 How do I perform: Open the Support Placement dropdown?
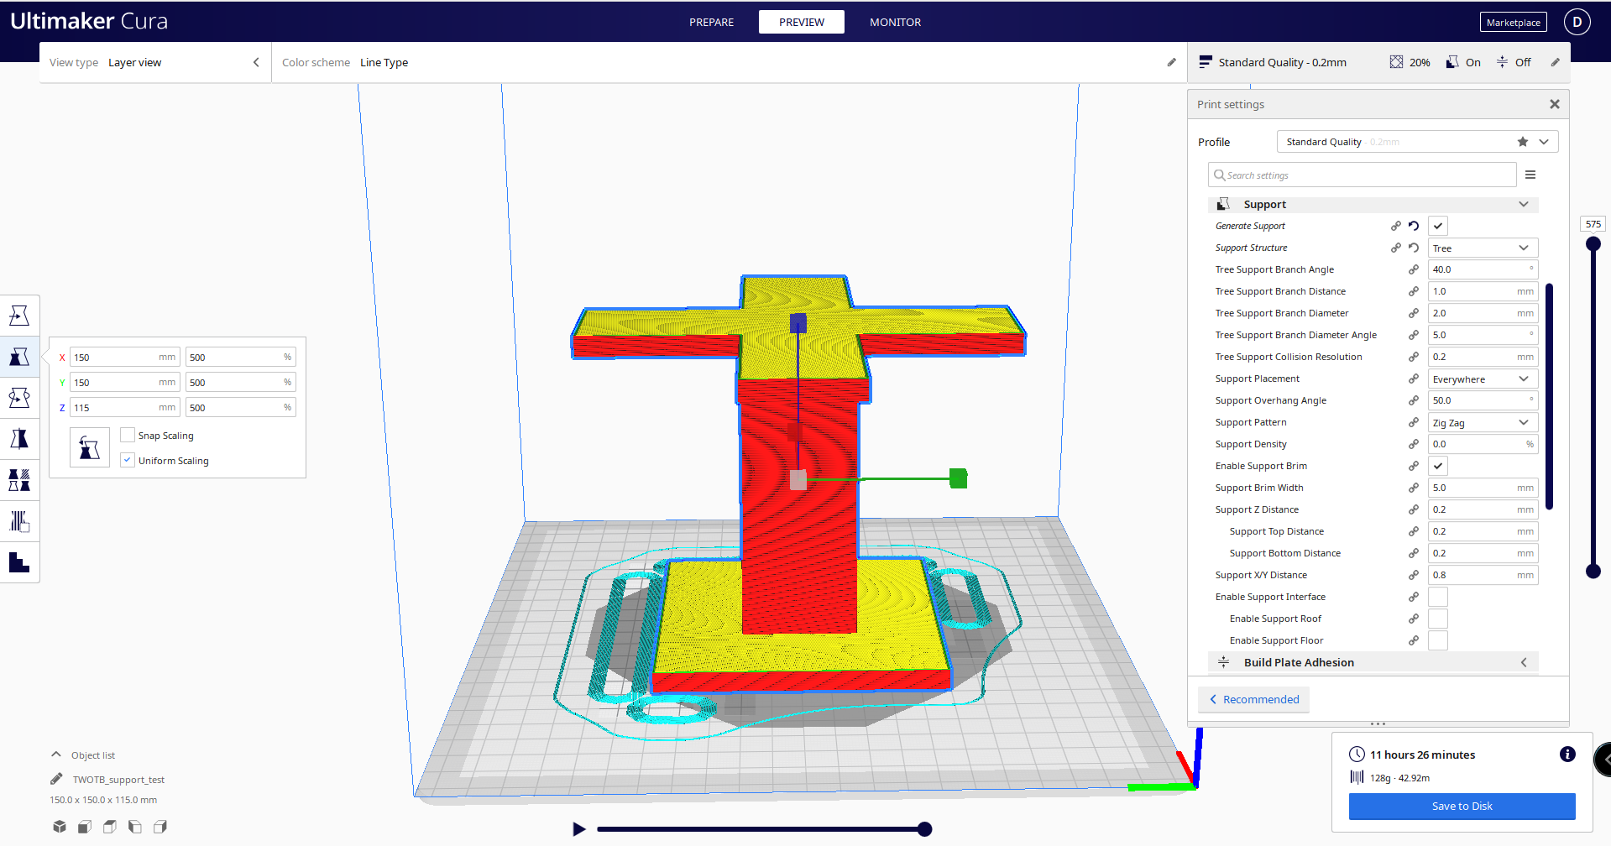(x=1483, y=379)
